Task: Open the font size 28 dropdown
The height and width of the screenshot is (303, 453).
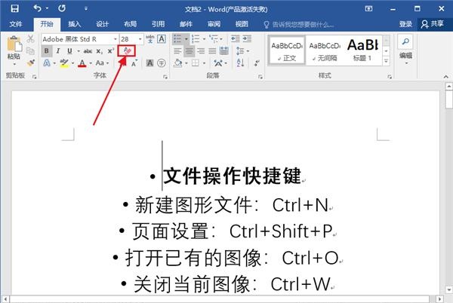Action: [x=139, y=38]
